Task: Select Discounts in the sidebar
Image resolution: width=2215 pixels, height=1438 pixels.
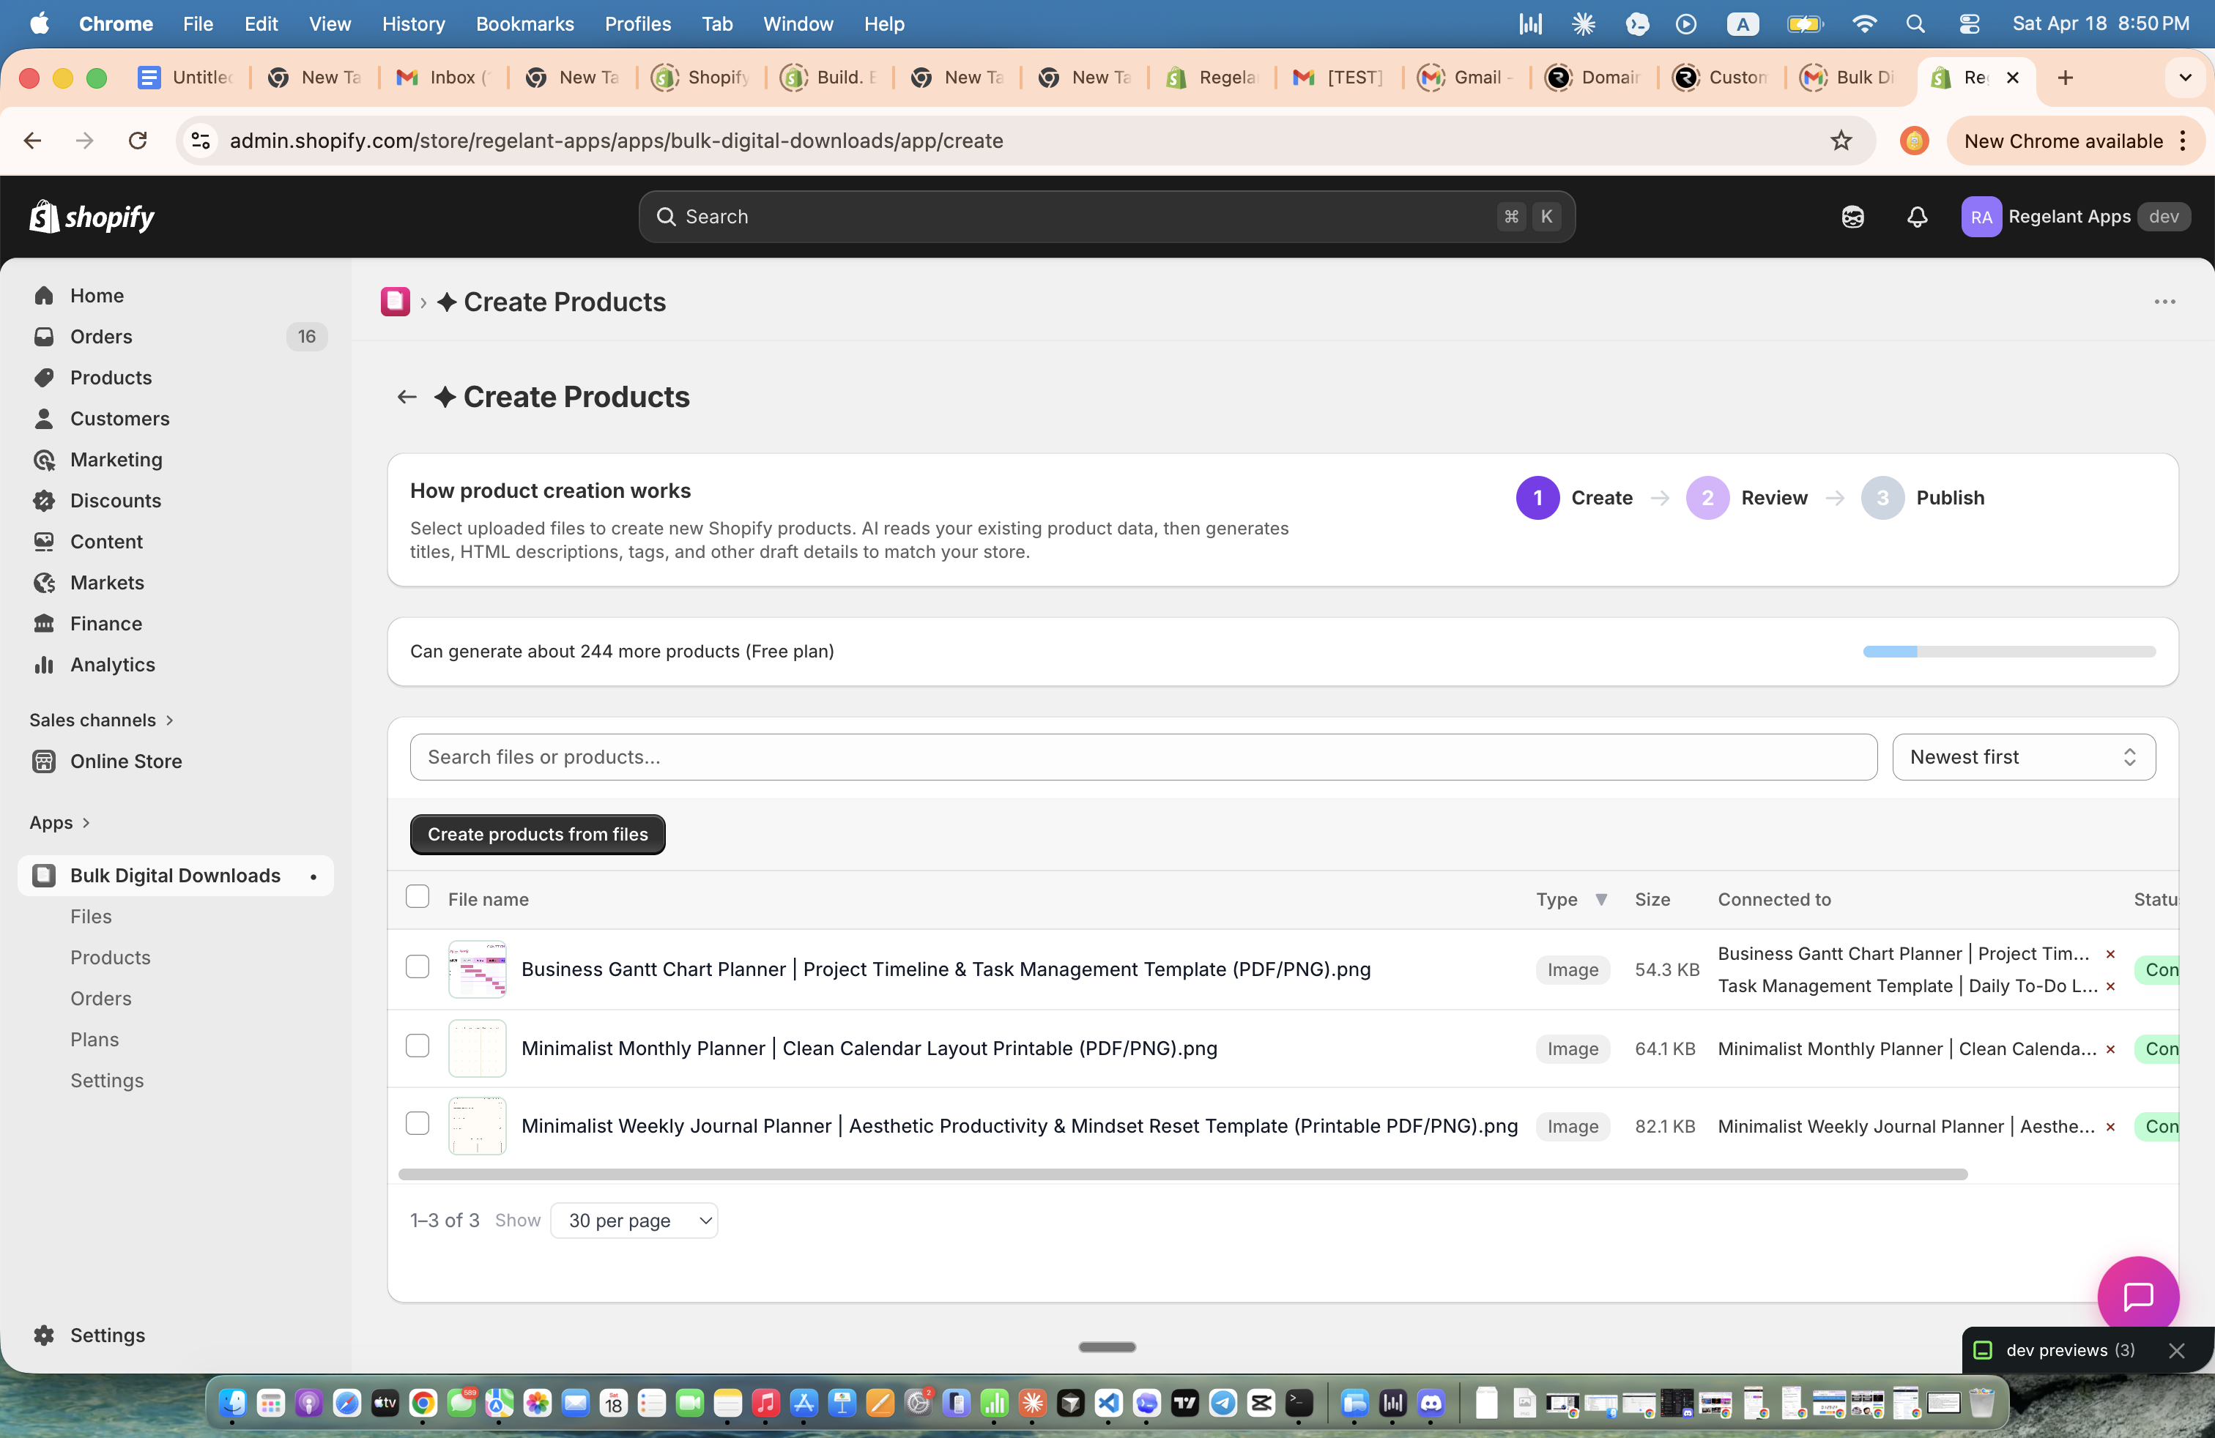Action: point(116,500)
